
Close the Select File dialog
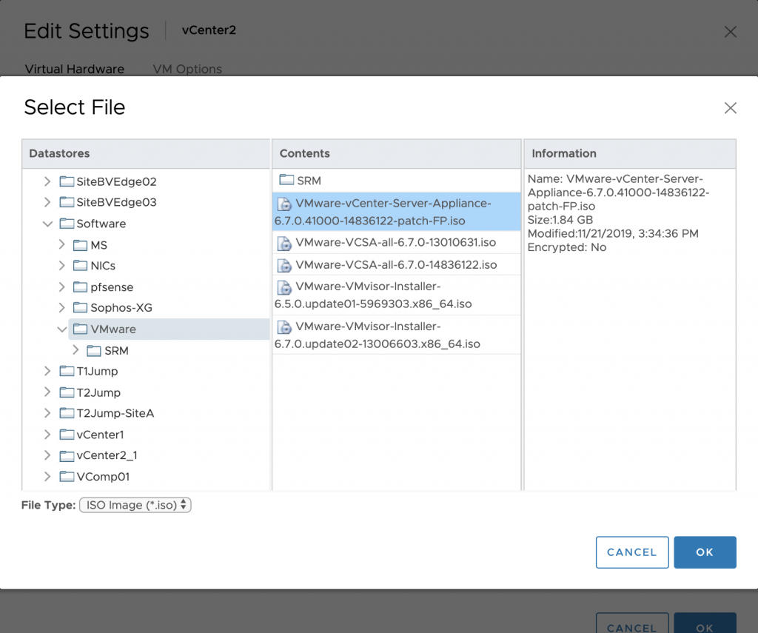(x=731, y=108)
